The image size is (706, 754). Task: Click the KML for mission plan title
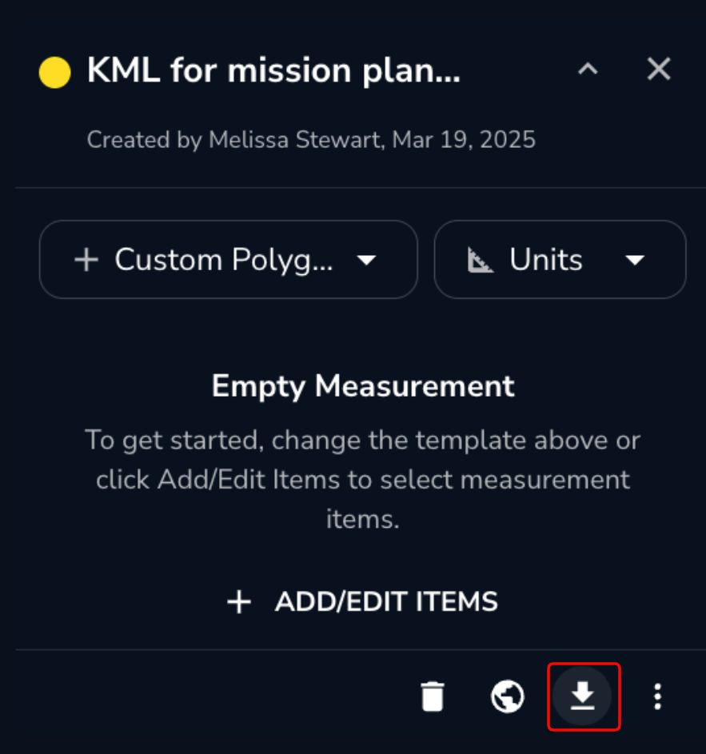(273, 71)
